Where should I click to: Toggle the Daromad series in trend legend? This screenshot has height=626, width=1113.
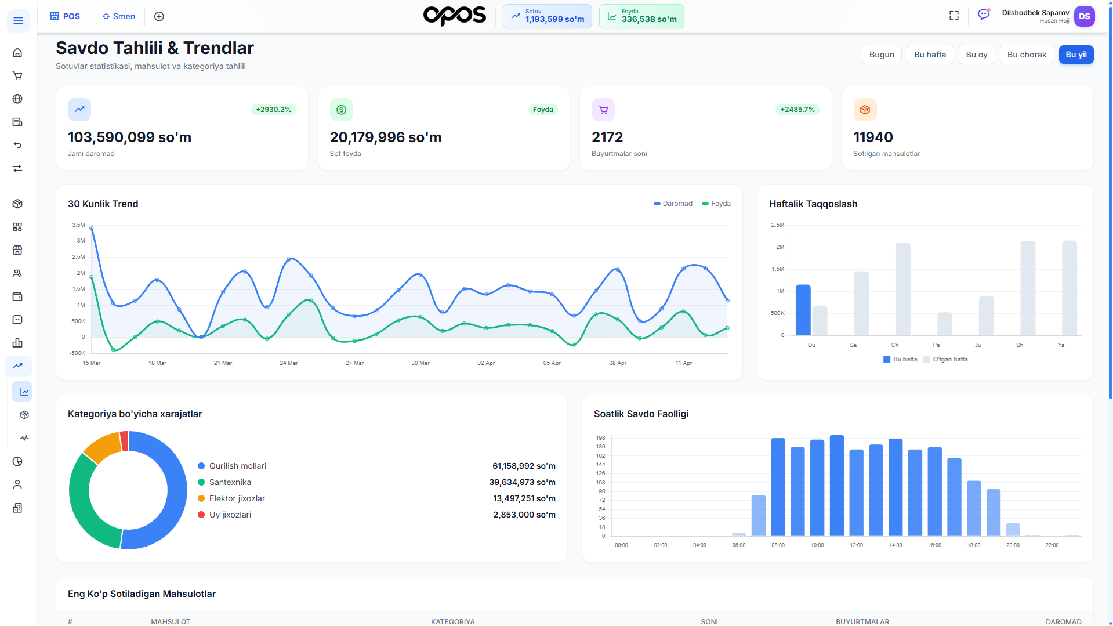673,204
